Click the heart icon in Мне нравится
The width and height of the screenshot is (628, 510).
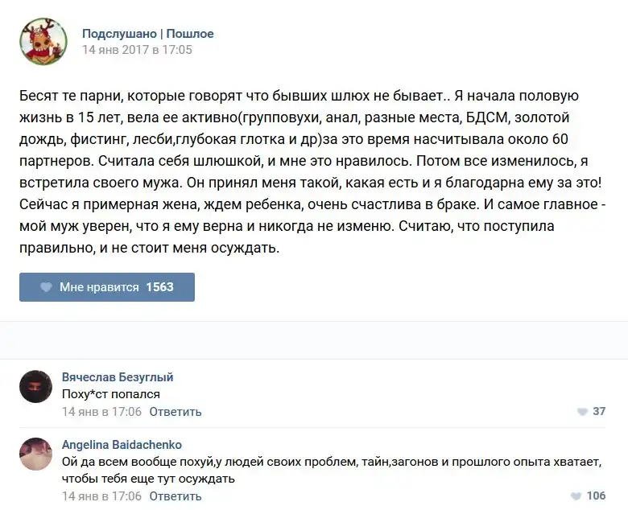coord(46,287)
